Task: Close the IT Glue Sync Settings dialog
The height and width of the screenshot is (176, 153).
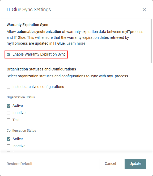Action: 144,10
